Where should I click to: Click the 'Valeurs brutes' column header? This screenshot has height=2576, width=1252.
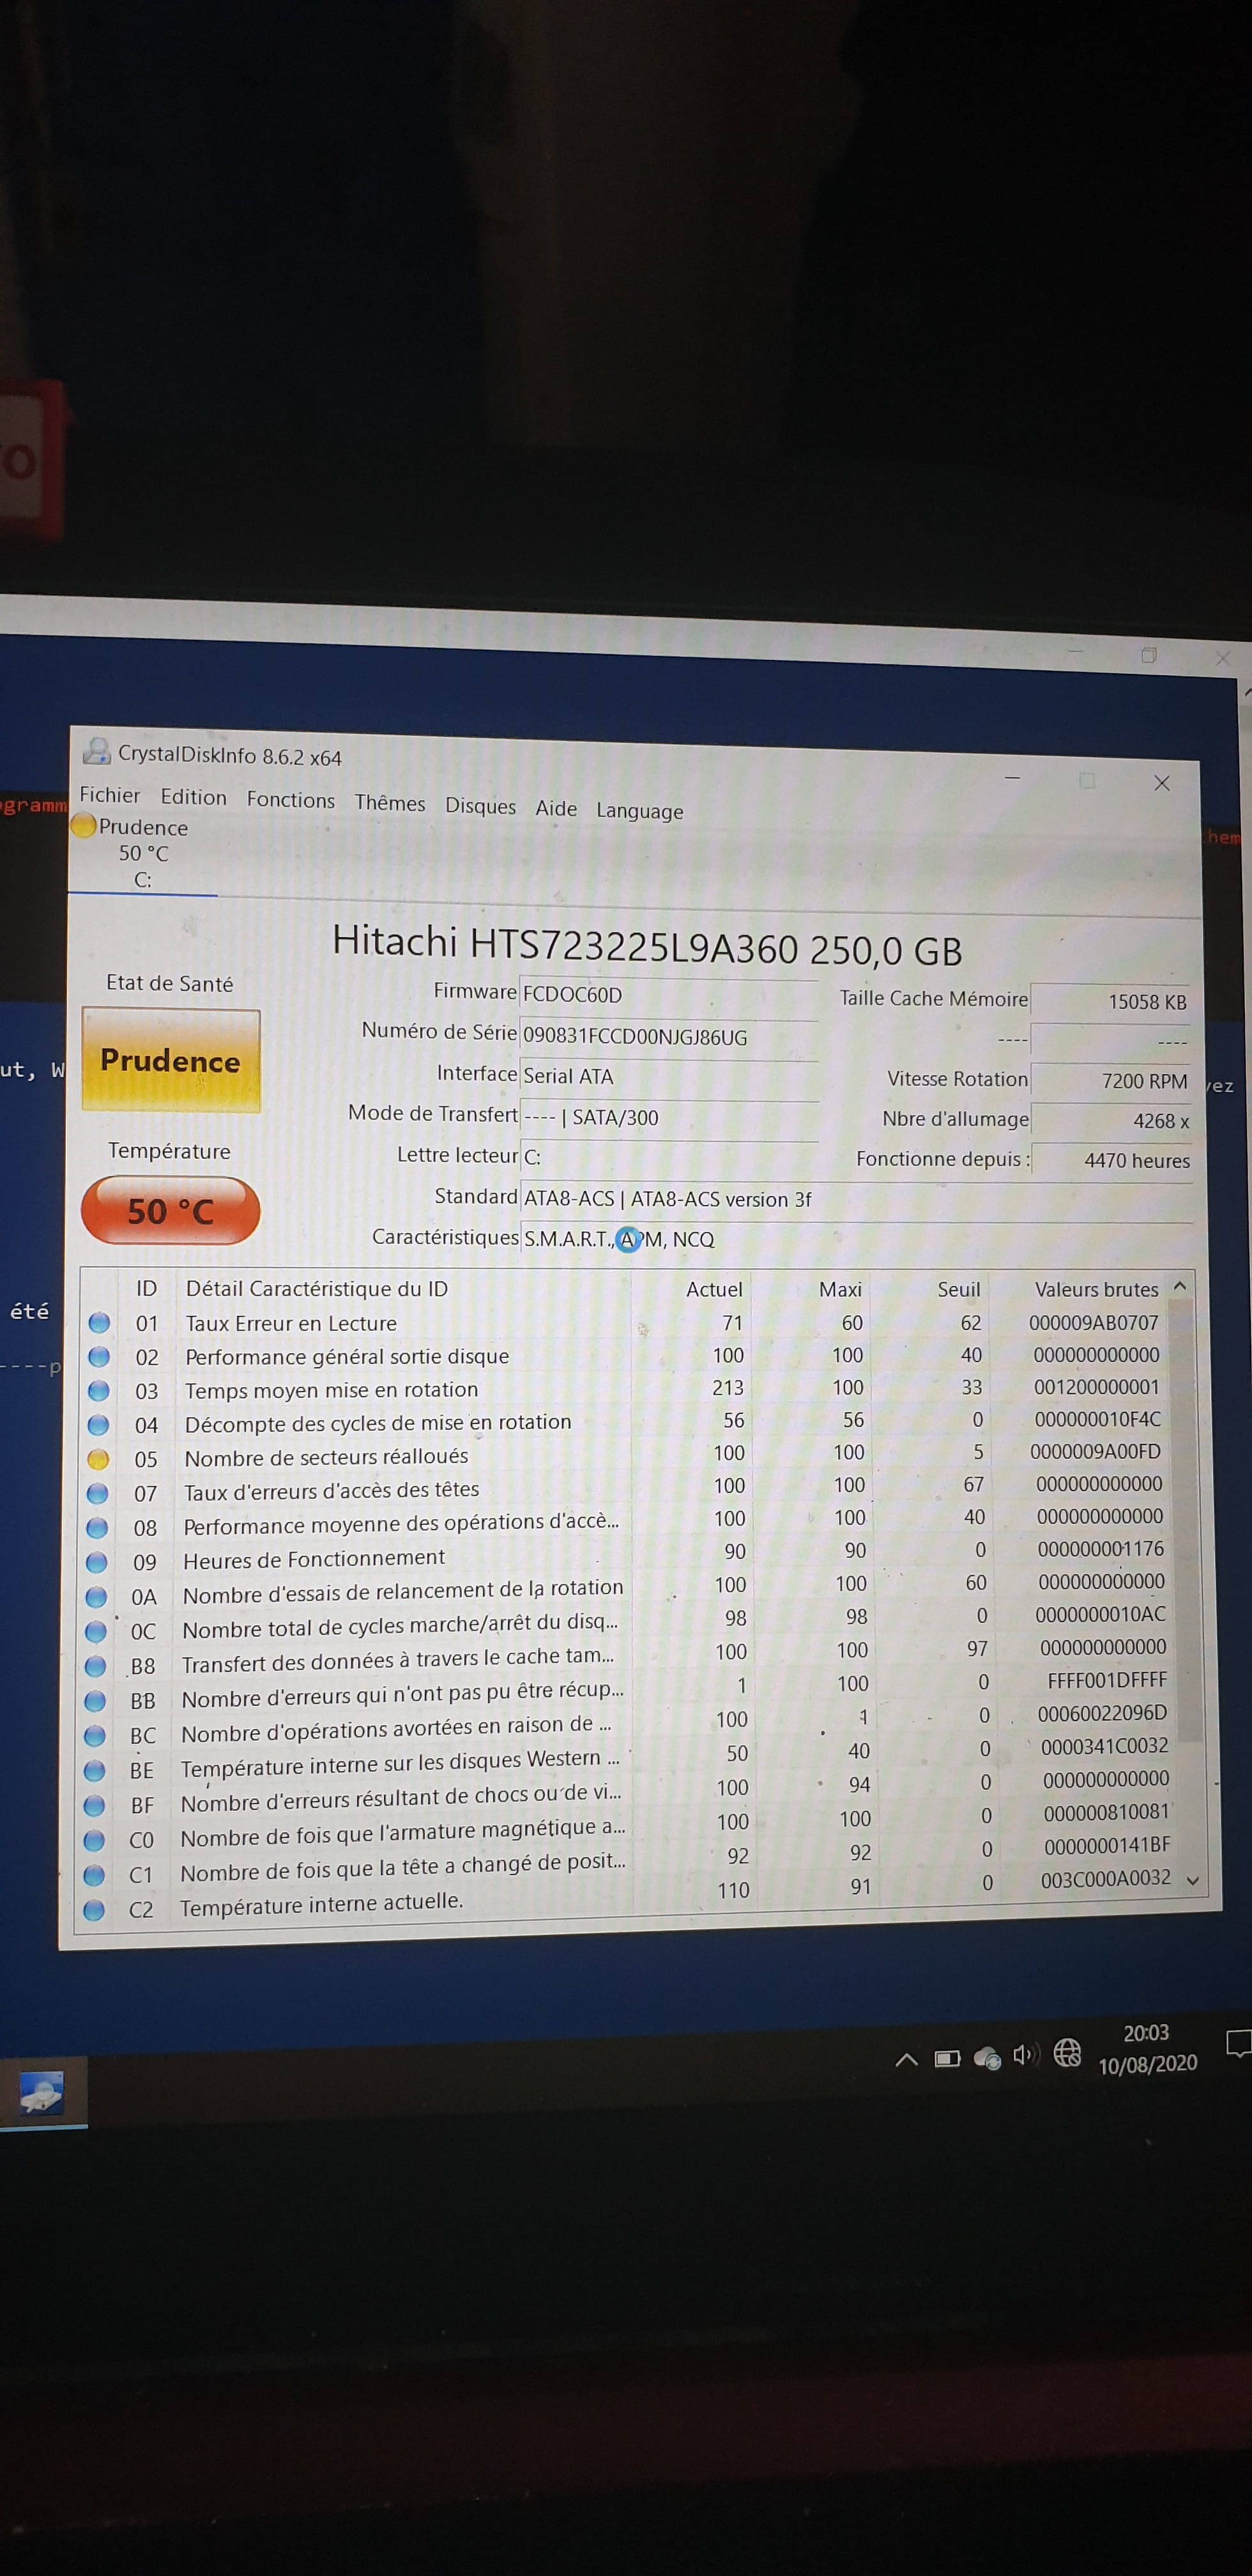tap(1096, 1289)
